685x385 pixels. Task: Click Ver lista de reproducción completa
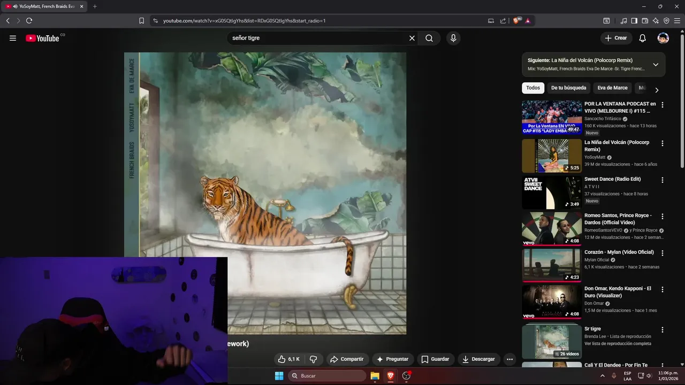(618, 343)
